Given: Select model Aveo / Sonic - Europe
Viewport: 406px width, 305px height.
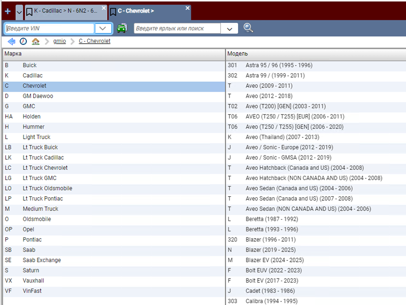Looking at the screenshot, I should click(316, 147).
